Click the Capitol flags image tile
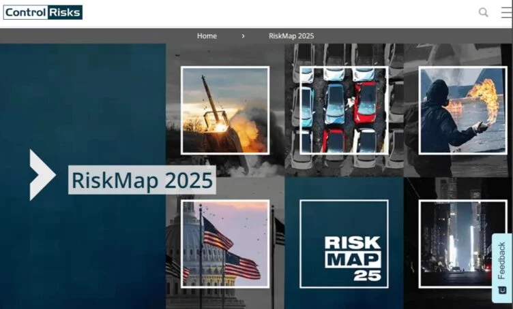Image resolution: width=513 pixels, height=309 pixels. (225, 244)
